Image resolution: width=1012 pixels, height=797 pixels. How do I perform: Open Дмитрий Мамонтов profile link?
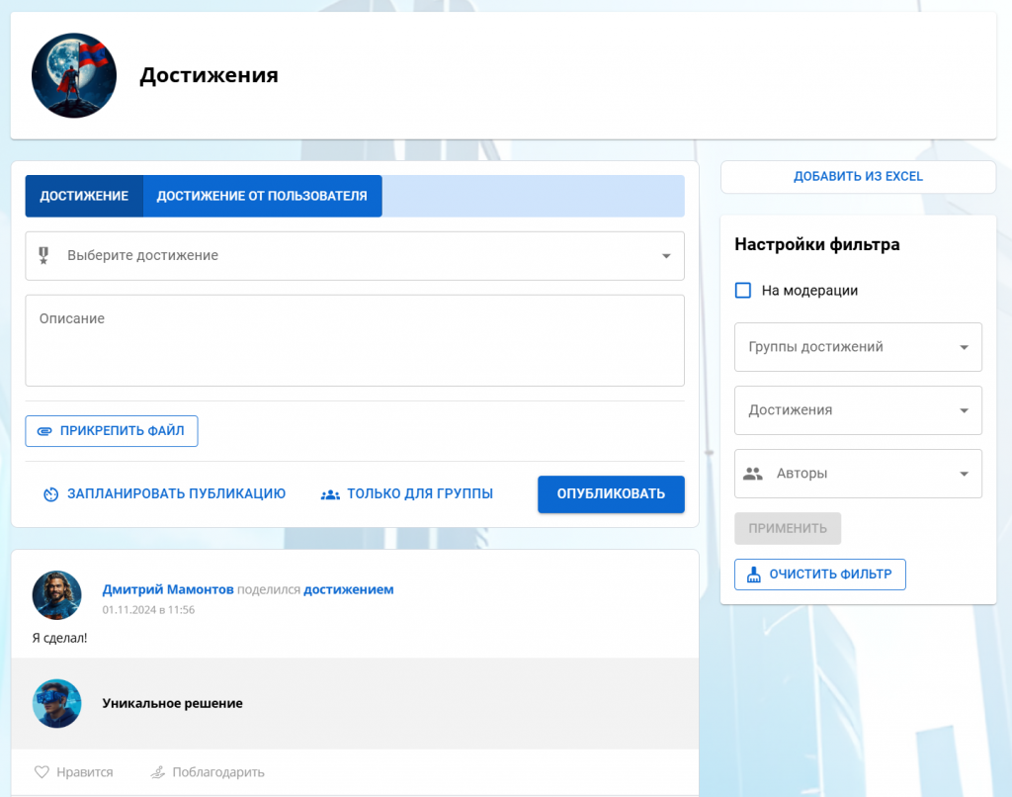pos(168,589)
